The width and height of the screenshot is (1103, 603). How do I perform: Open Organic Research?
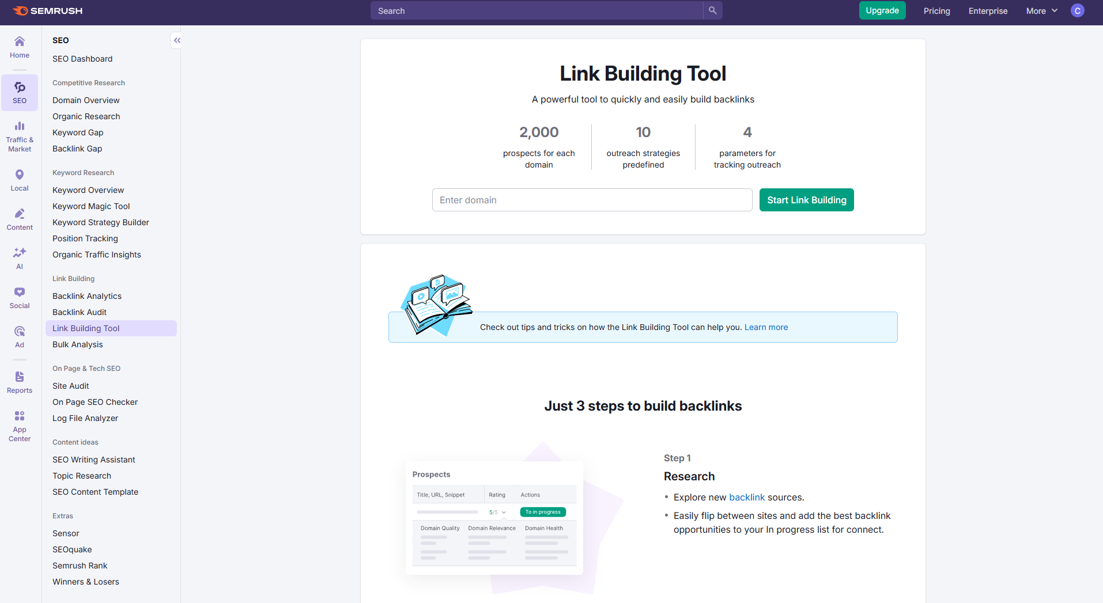coord(86,116)
